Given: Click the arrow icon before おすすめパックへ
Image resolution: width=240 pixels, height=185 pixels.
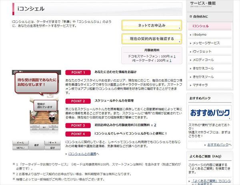Looking at the screenshot, I should [x=205, y=145].
